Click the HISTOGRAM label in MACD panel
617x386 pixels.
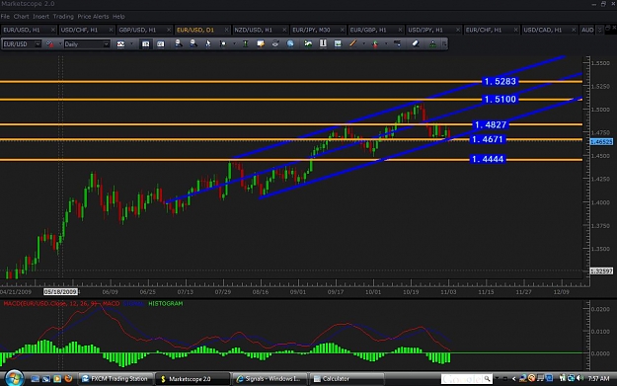click(x=165, y=304)
